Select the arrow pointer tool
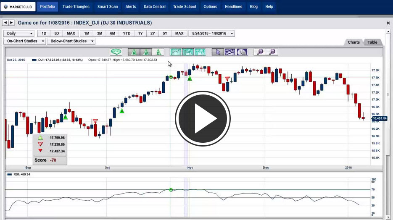393x220 pixels. pos(217,52)
